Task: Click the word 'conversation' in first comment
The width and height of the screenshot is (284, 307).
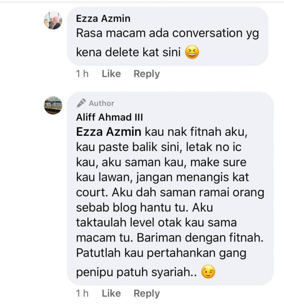Action: pos(207,33)
